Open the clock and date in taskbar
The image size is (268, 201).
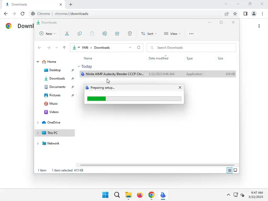point(256,195)
